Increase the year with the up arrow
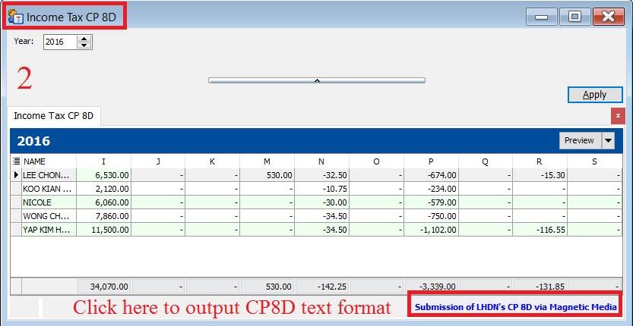 point(84,39)
